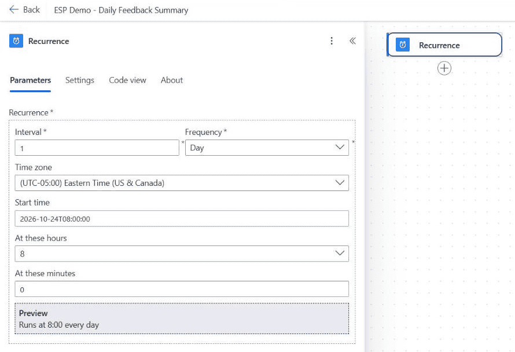Click the clock icon on the Recurrence canvas node

pyautogui.click(x=403, y=45)
